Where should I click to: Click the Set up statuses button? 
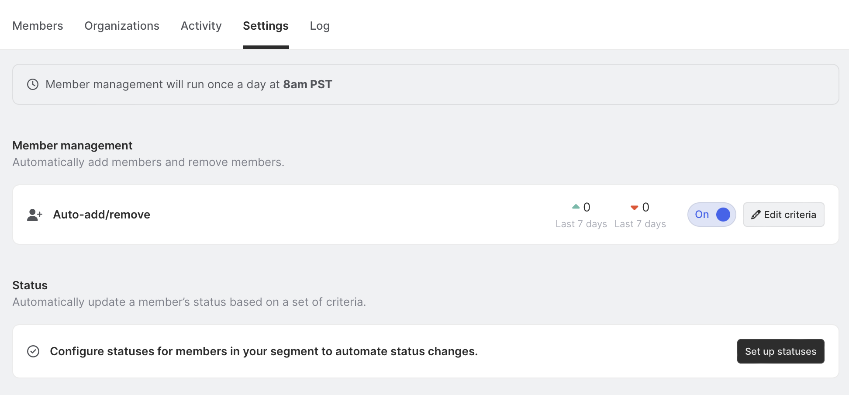(x=780, y=351)
